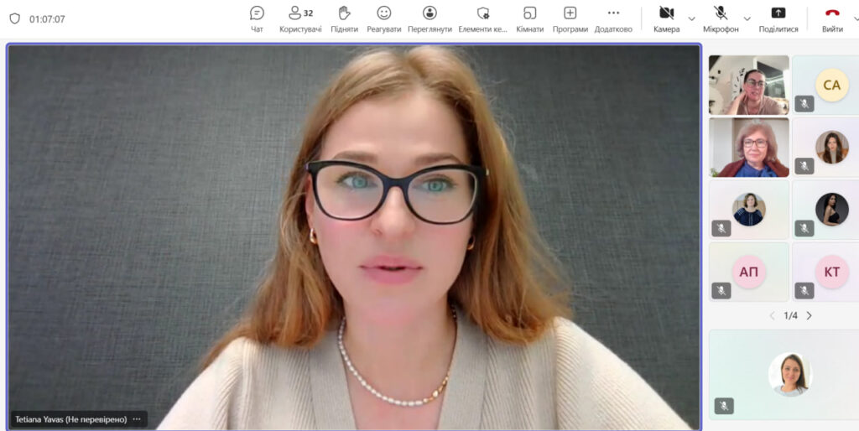The height and width of the screenshot is (431, 859).
Task: Open the Елементи керування meeting controls
Action: (482, 18)
